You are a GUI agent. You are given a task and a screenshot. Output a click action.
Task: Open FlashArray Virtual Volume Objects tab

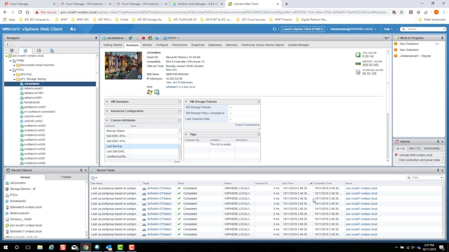(x=262, y=45)
